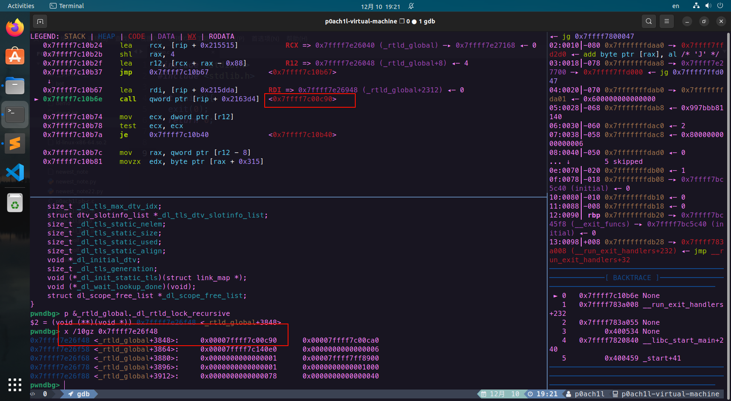Screen dimensions: 731x401
Task: Click backtrace frame __run_exit_handlers
Action: click(683, 304)
